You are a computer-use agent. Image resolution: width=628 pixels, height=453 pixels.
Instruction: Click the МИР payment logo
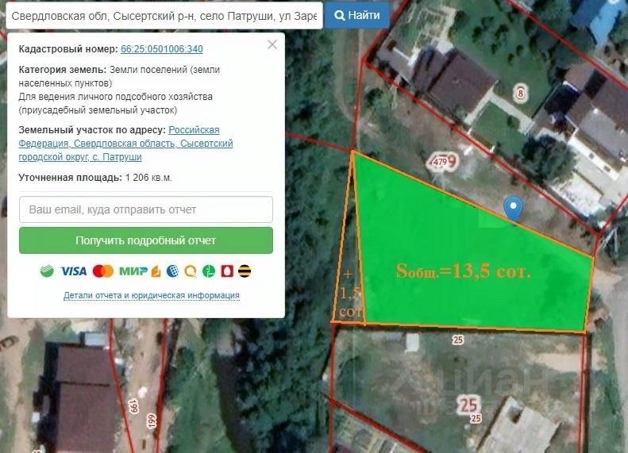click(133, 271)
